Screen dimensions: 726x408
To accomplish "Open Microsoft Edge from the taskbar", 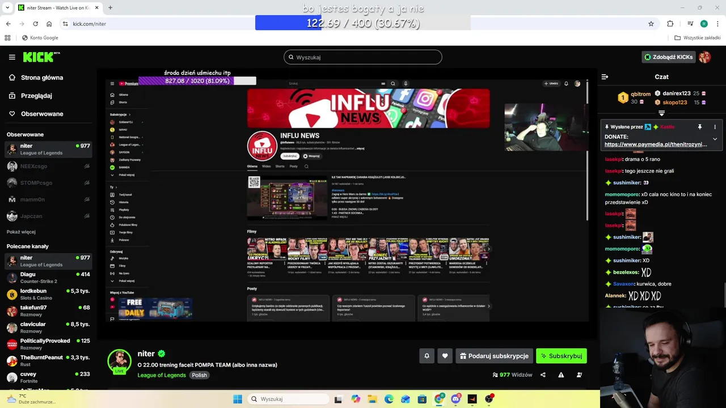I will tap(389, 399).
